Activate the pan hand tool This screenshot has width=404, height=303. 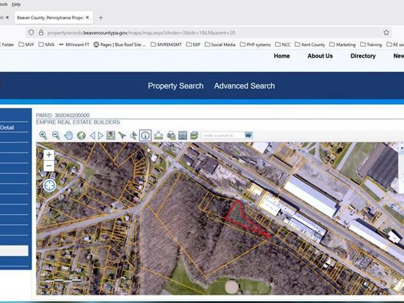68,135
